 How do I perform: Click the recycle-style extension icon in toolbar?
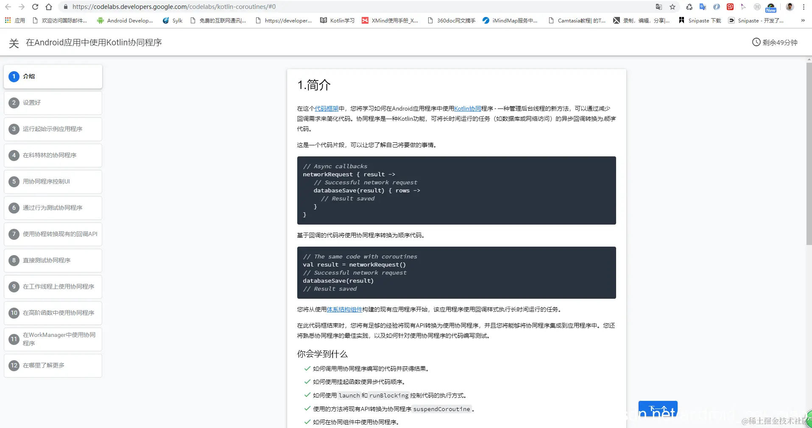click(x=689, y=7)
